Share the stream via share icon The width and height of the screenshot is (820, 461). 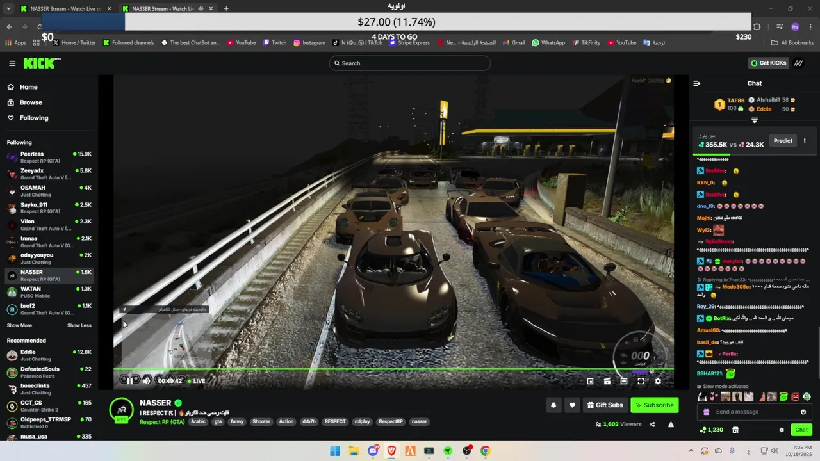tap(652, 425)
